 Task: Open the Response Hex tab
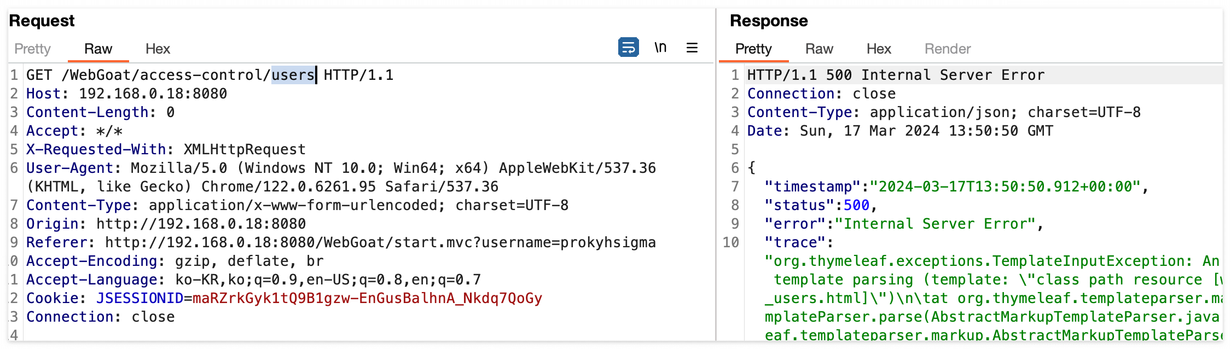[879, 49]
